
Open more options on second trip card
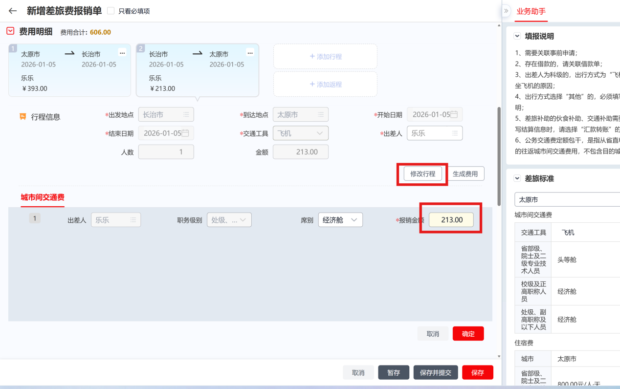click(x=250, y=53)
